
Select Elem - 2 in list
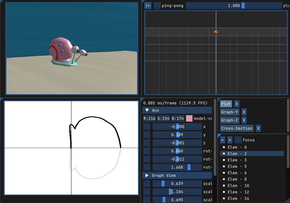252,154
